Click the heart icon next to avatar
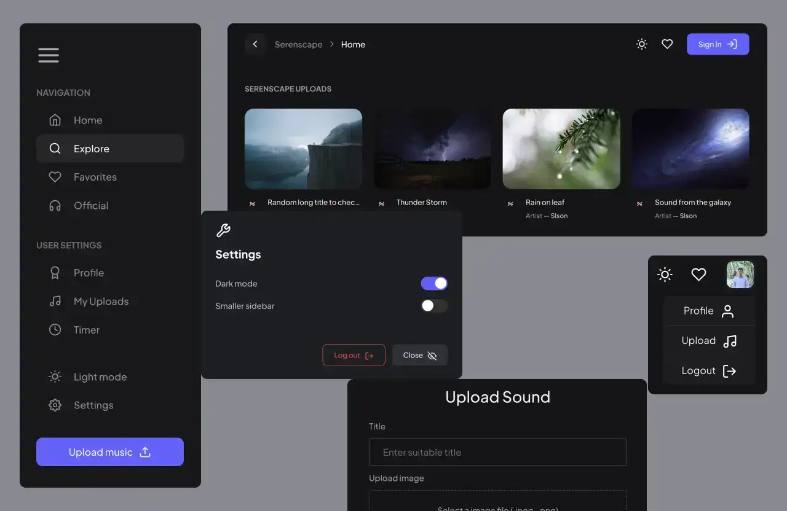The width and height of the screenshot is (787, 511). click(698, 275)
